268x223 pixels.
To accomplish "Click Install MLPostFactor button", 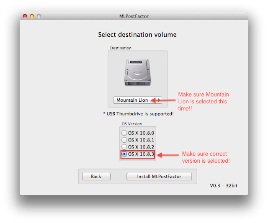I will point(159,177).
